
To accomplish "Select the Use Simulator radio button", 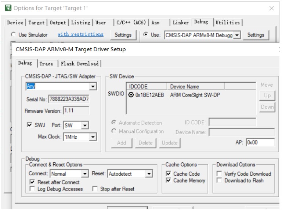I will point(13,34).
